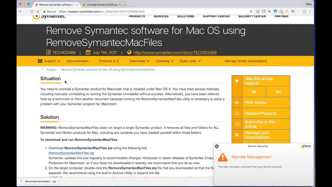The image size is (332, 187).
Task: Close the 'Uninstall Norton AntiVirus' tab
Action: pyautogui.click(x=125, y=5)
